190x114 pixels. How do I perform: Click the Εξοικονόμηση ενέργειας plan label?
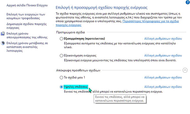80,55
